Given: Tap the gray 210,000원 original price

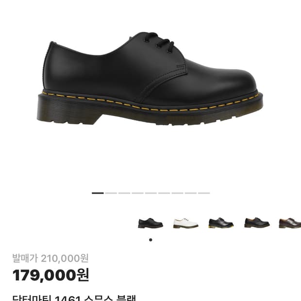Looking at the screenshot, I should pos(65,258).
